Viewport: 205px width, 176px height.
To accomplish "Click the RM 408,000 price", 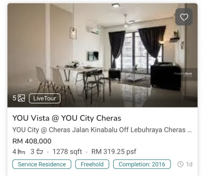I will click(x=32, y=141).
